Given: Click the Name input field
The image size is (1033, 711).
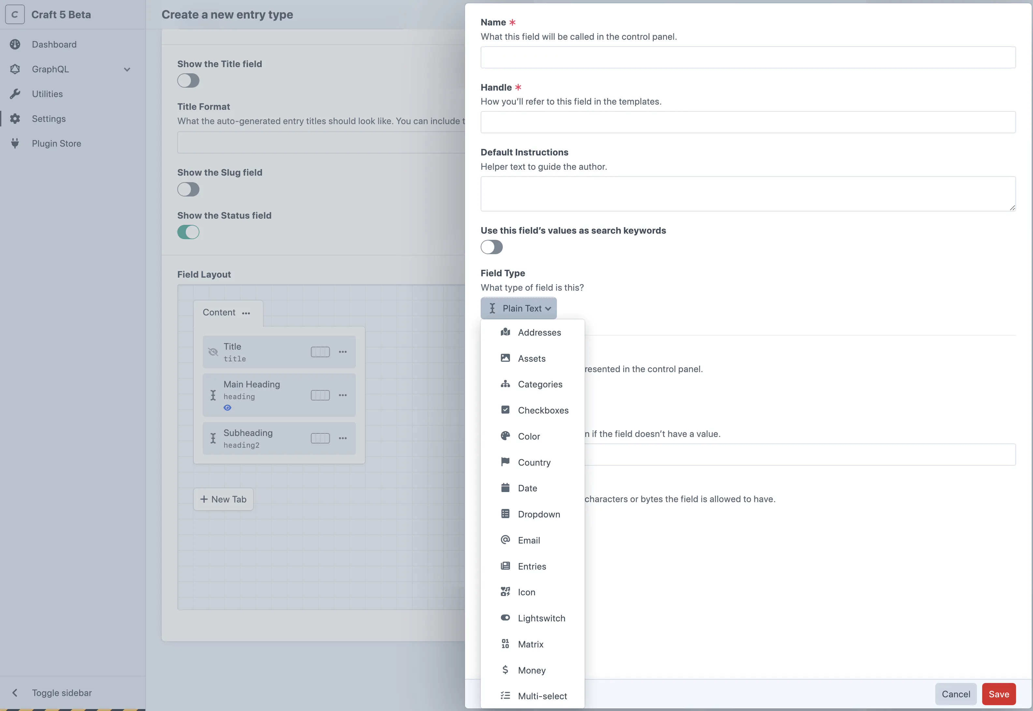Looking at the screenshot, I should (748, 57).
